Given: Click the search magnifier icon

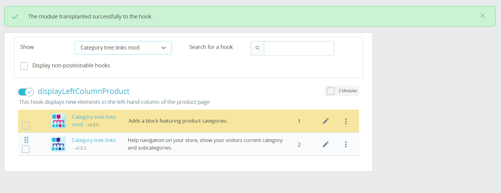Looking at the screenshot, I should (257, 48).
